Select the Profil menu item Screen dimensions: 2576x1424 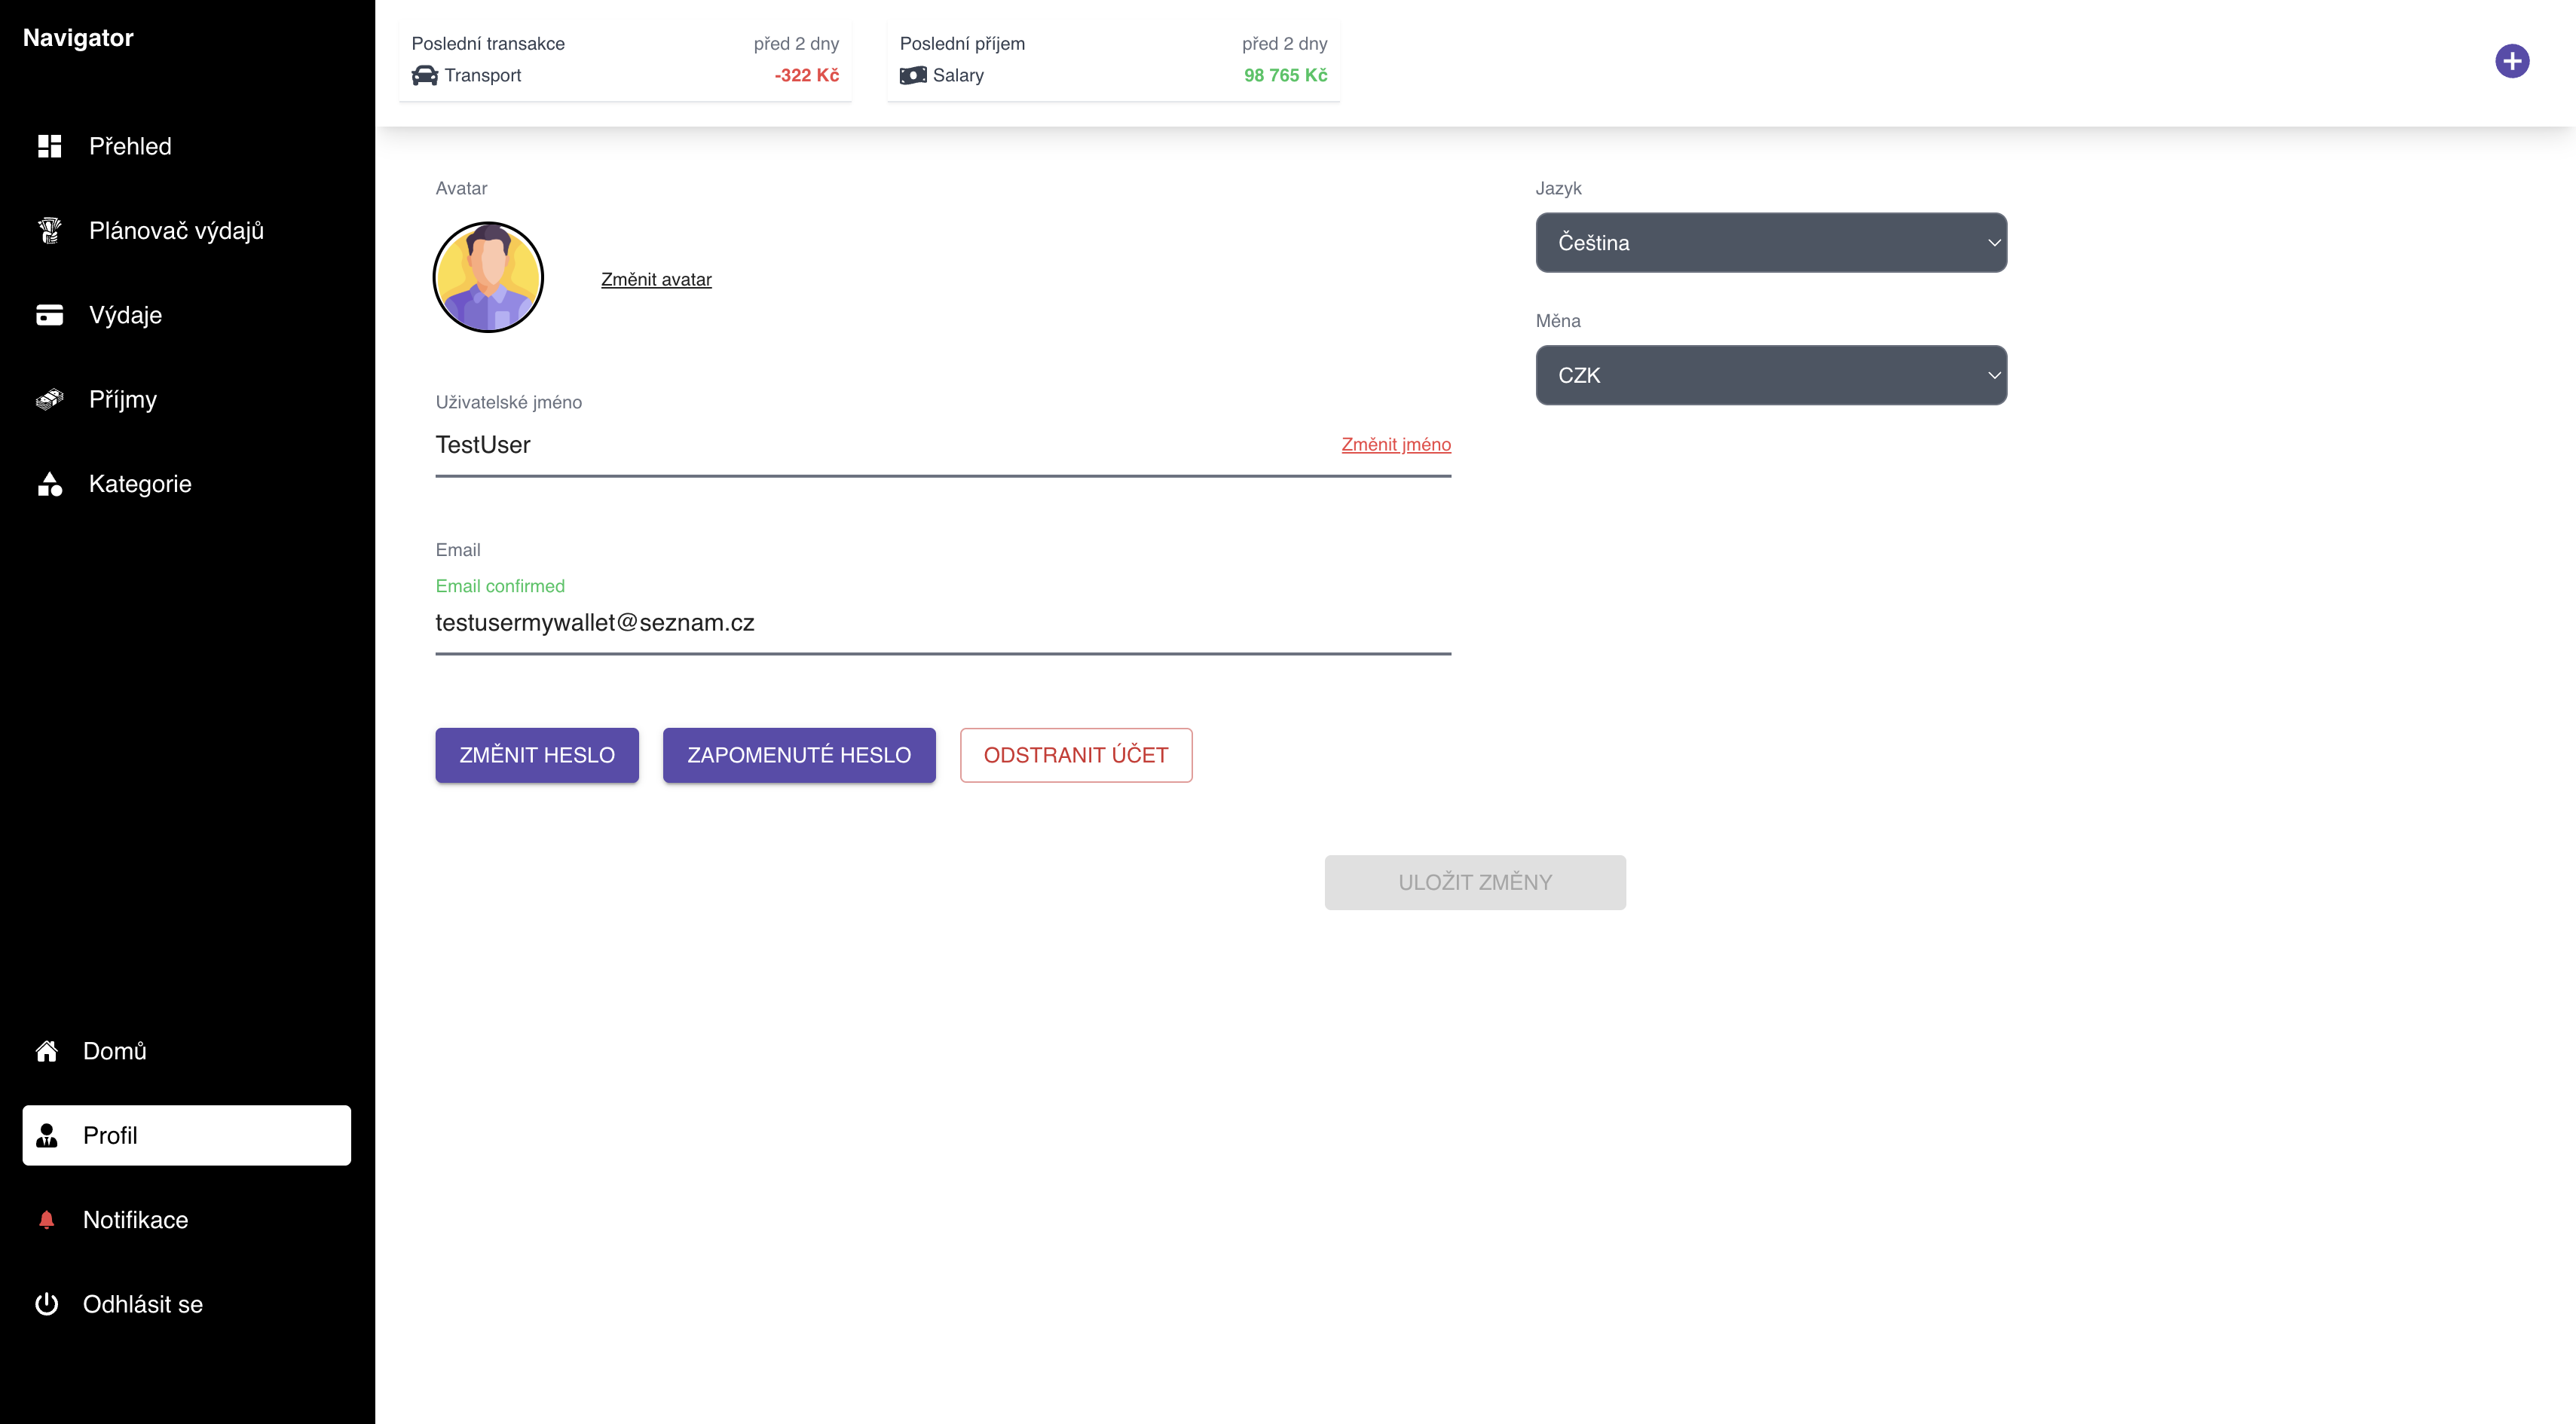coord(186,1135)
